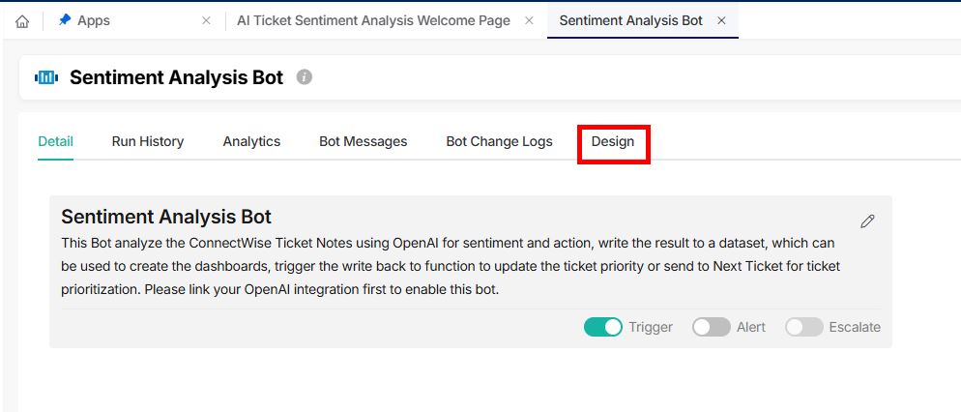Viewport: 961px width, 412px height.
Task: Disable the Trigger toggle
Action: pos(603,328)
